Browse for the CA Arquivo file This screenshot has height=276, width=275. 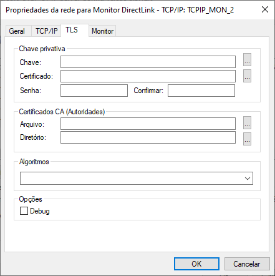point(247,122)
